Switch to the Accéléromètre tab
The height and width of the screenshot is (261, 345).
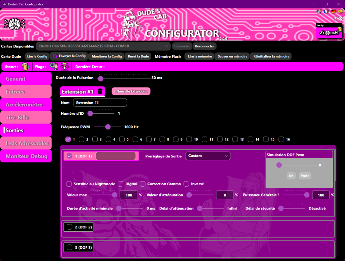(26, 105)
